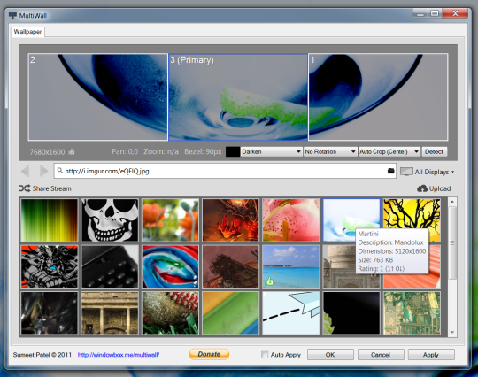Click the 7680x1600 resolution text
The image size is (478, 377).
point(47,152)
